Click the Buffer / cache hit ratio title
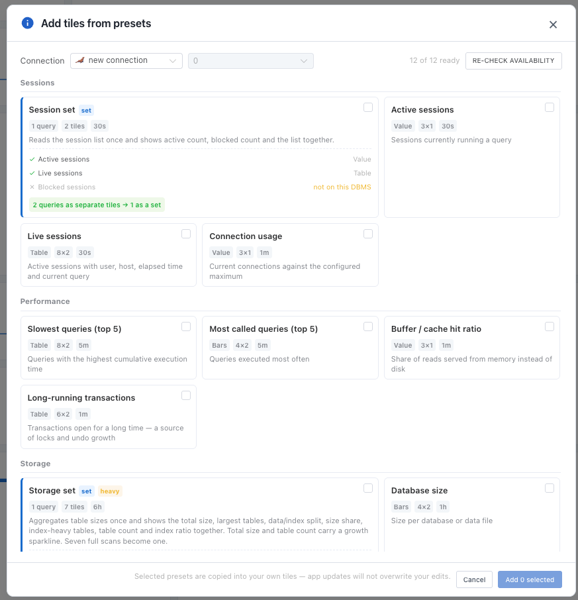 pyautogui.click(x=436, y=329)
